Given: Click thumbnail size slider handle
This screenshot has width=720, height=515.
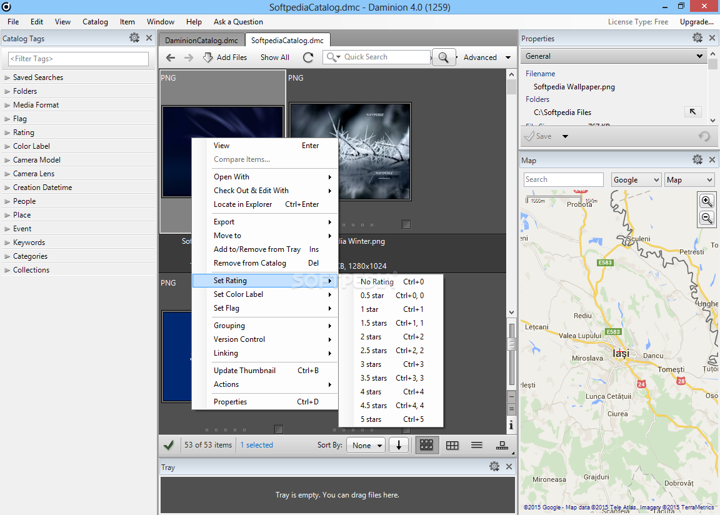Looking at the screenshot, I should click(511, 343).
